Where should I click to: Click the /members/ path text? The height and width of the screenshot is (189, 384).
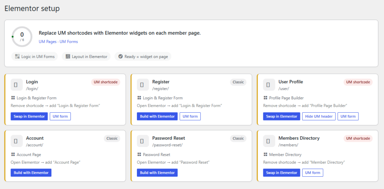(288, 145)
